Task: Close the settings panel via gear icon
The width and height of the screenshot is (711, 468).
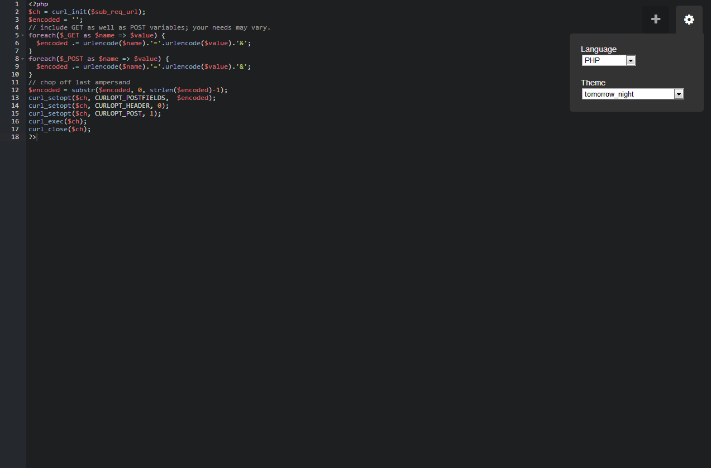Action: pos(689,20)
